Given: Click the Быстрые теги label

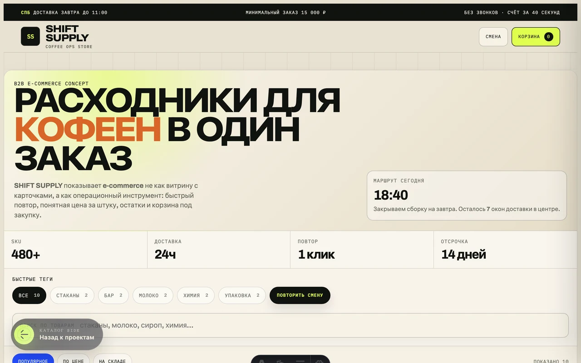Looking at the screenshot, I should coord(33,279).
